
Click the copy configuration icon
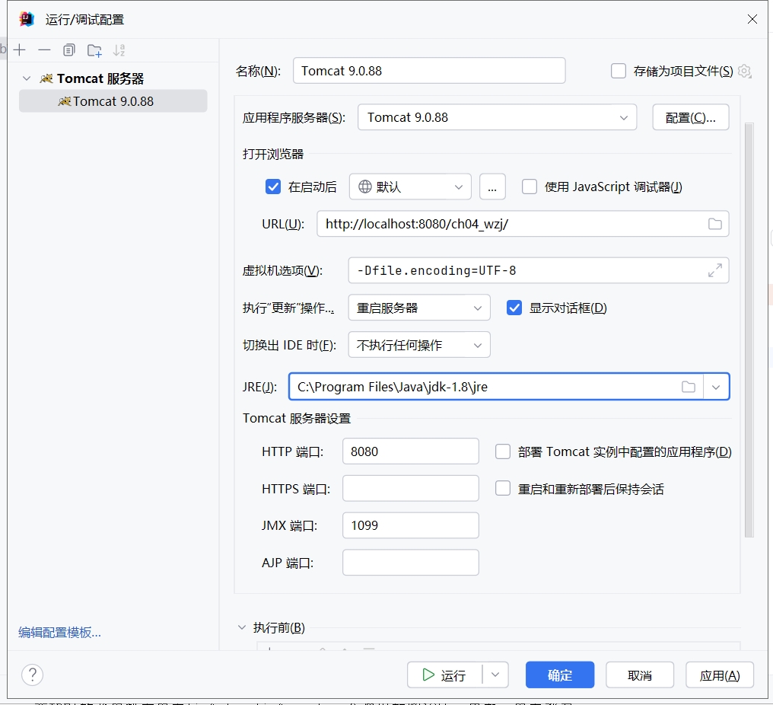pos(69,50)
